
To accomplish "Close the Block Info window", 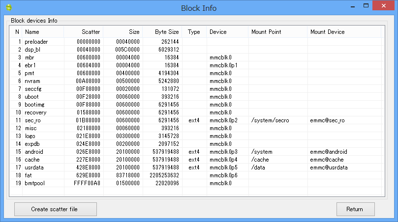I will point(384,5).
